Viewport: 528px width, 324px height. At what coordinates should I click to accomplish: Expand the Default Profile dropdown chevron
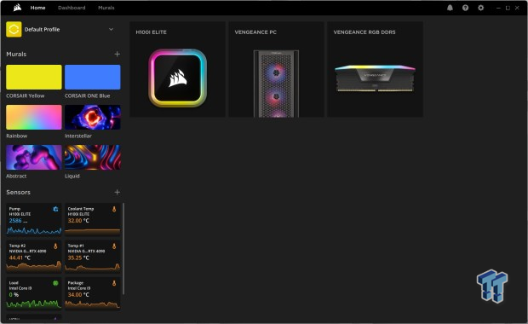click(x=111, y=29)
